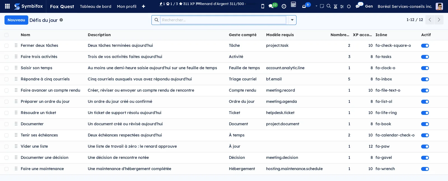Open the inbox tray with 6 notifications

306,6
